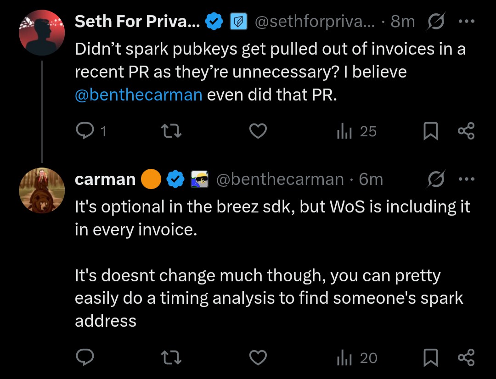Image resolution: width=496 pixels, height=379 pixels.
Task: Reply to Seth For Privacy's tweet
Action: point(85,132)
